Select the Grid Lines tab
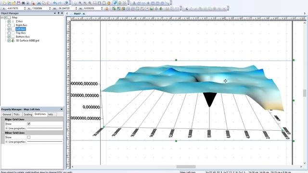Image resolution: width=308 pixels, height=173 pixels. click(x=40, y=114)
